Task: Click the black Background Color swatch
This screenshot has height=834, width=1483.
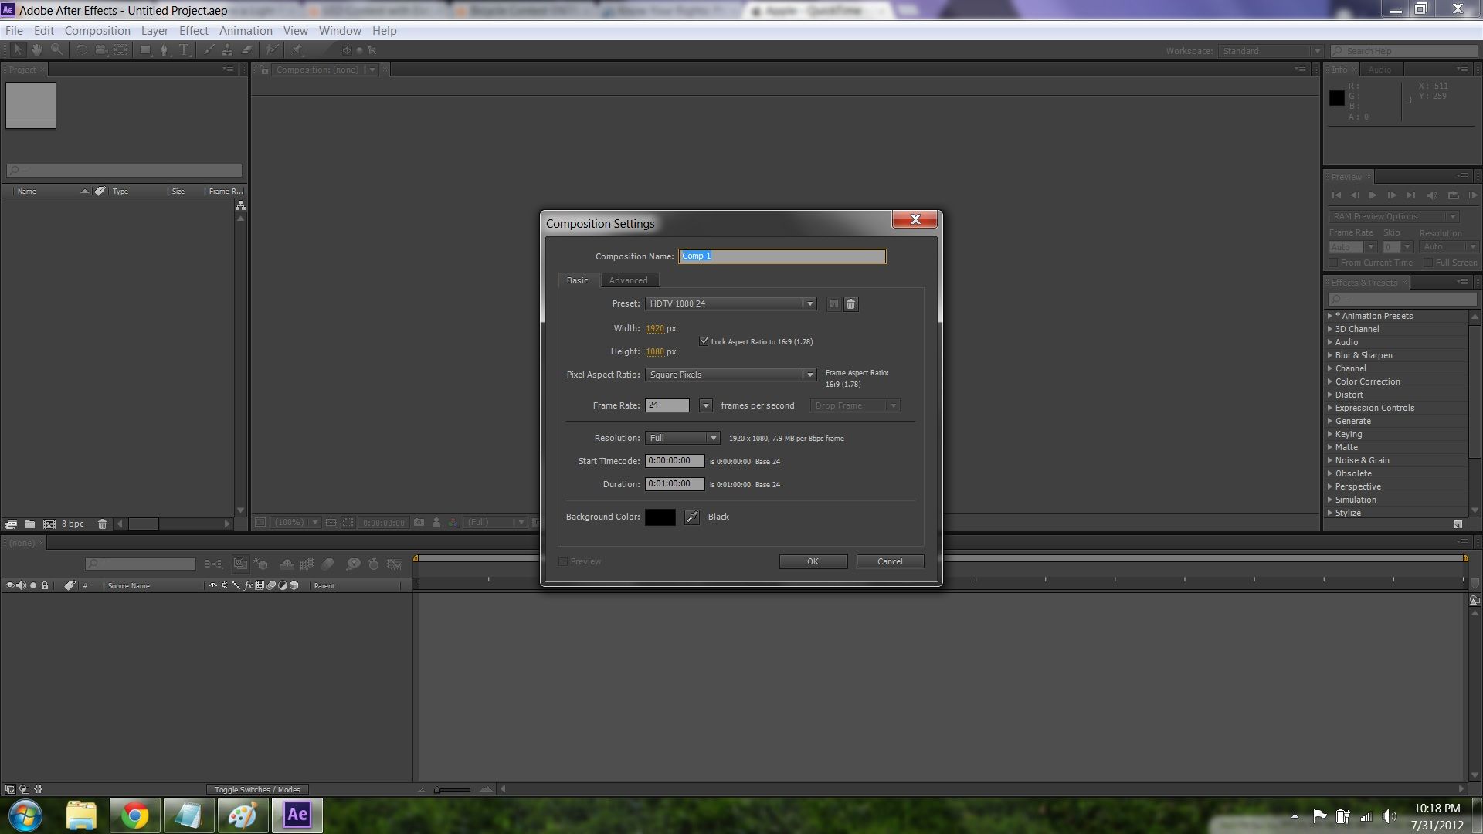Action: point(660,517)
